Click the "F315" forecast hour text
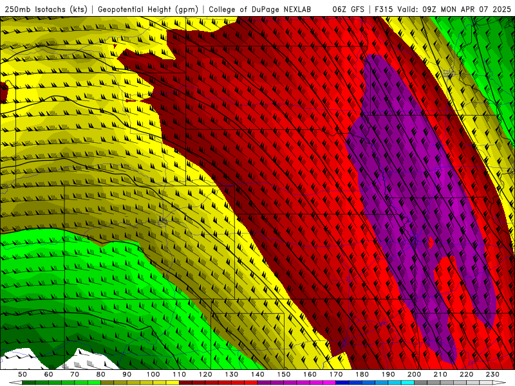515x386 pixels. tap(384, 9)
